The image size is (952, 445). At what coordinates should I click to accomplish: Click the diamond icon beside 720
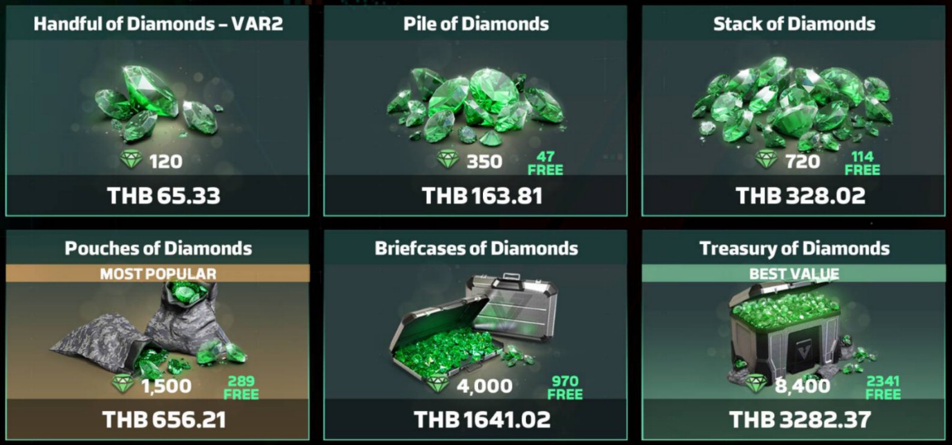(767, 161)
